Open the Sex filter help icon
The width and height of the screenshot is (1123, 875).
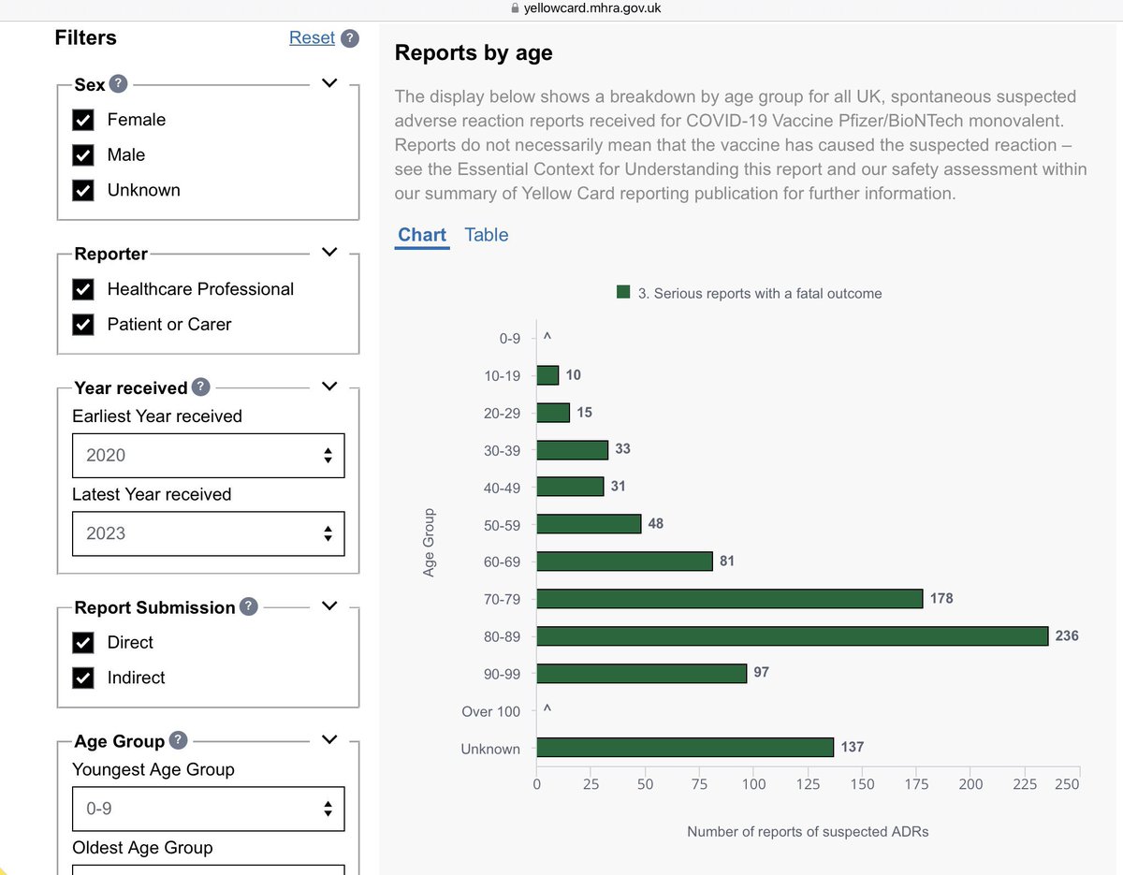click(118, 84)
